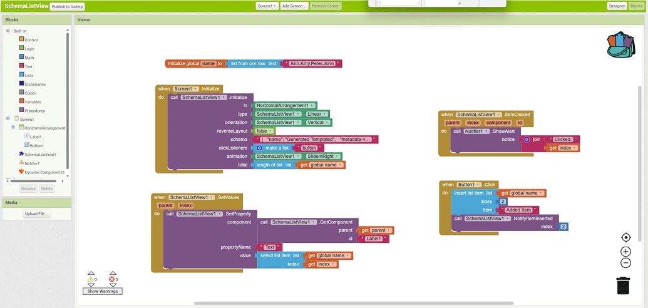Collapse the HorizontalArrangement tree node
648x308 pixels.
coord(13,128)
